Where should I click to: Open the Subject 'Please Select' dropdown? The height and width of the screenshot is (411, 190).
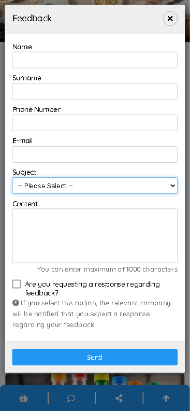[x=95, y=186]
